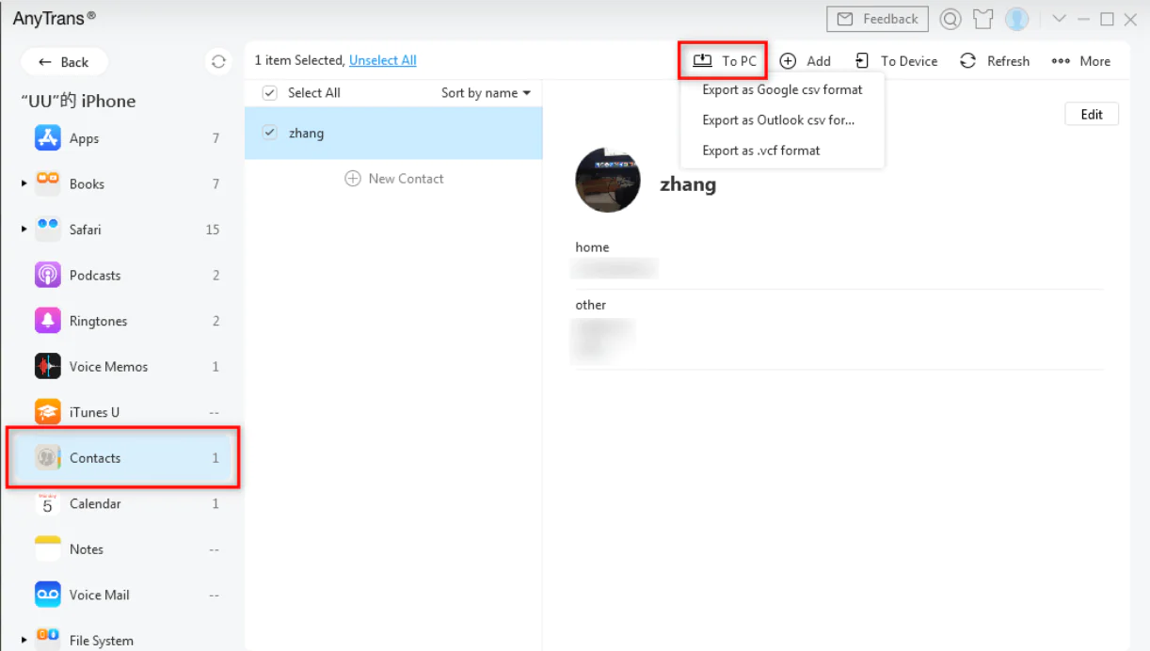Click the zhang name heading in details
The width and height of the screenshot is (1150, 651).
pyautogui.click(x=688, y=184)
